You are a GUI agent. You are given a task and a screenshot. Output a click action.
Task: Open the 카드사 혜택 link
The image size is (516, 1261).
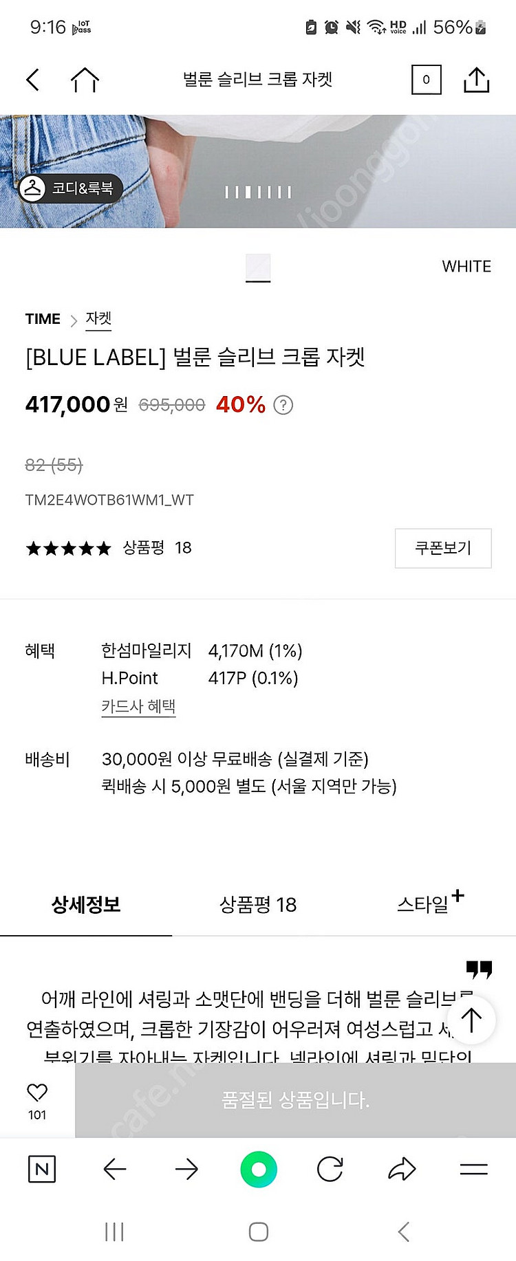(x=138, y=706)
